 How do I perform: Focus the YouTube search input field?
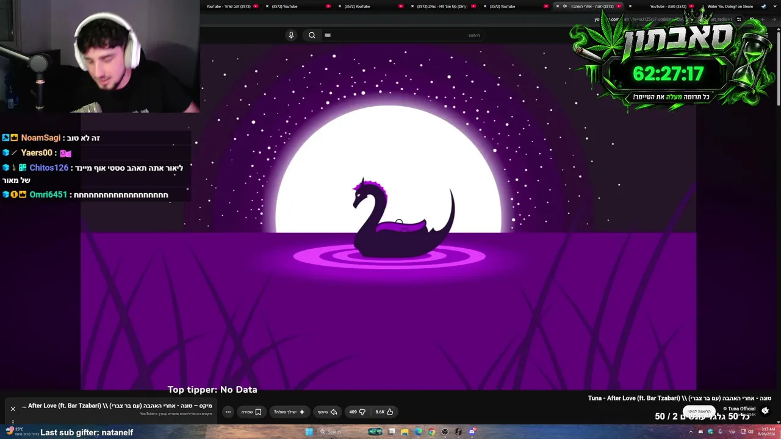click(403, 35)
